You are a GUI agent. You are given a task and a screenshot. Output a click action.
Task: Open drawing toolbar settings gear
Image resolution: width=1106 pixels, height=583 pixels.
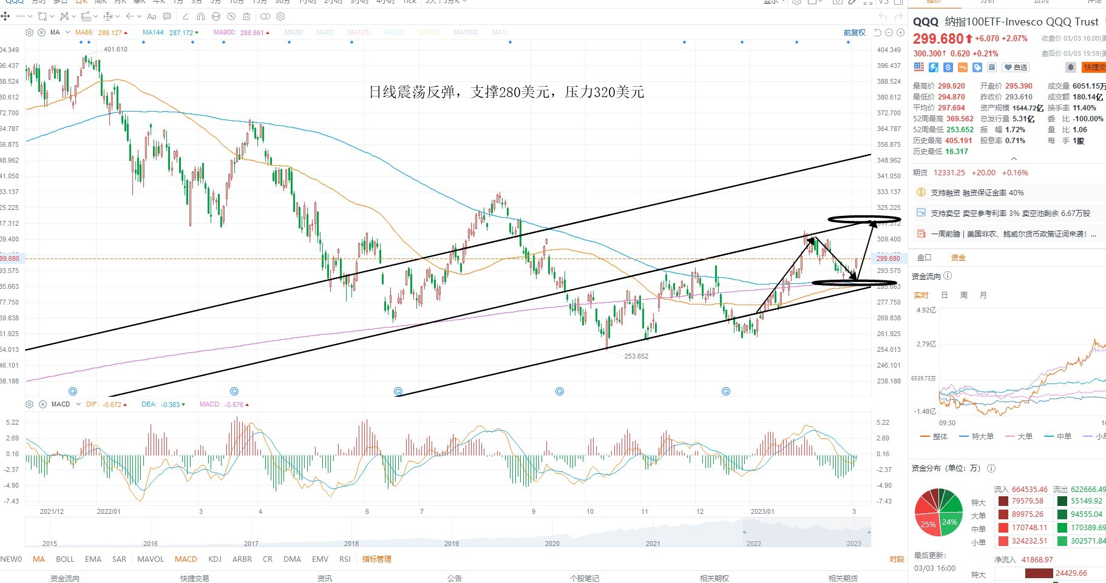(x=280, y=16)
